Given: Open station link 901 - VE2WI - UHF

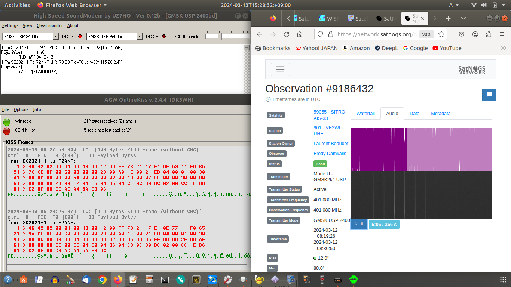Looking at the screenshot, I should pyautogui.click(x=328, y=130).
